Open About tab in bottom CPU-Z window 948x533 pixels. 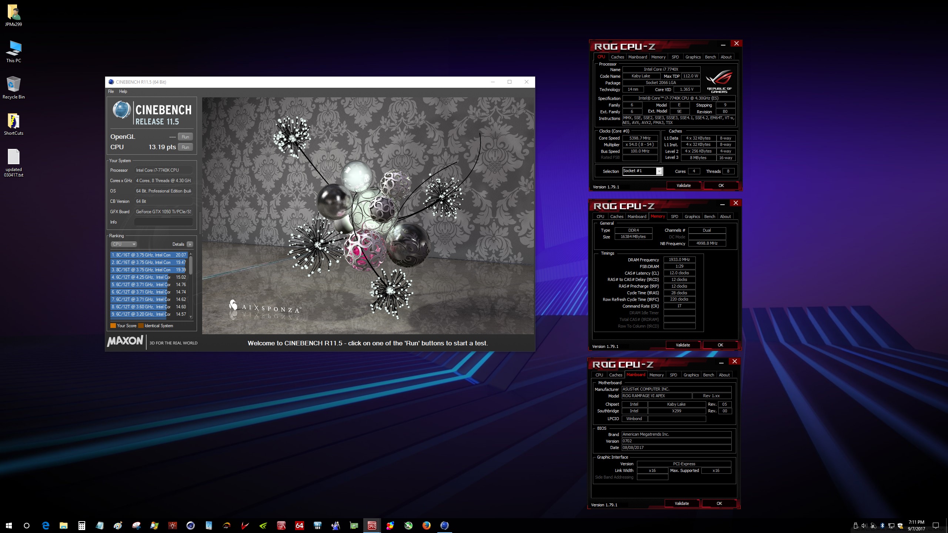pos(724,375)
